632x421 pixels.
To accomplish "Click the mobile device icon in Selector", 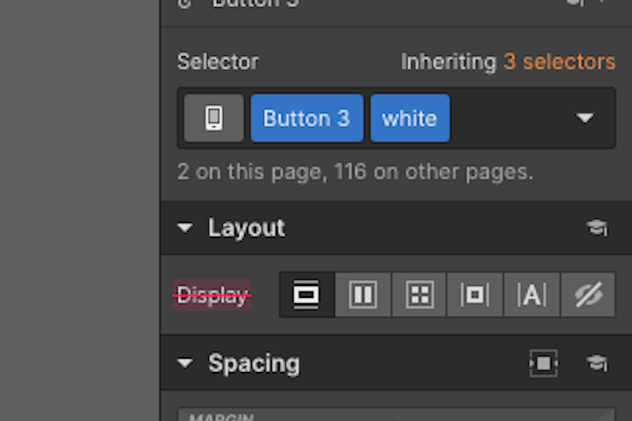I will coord(213,118).
